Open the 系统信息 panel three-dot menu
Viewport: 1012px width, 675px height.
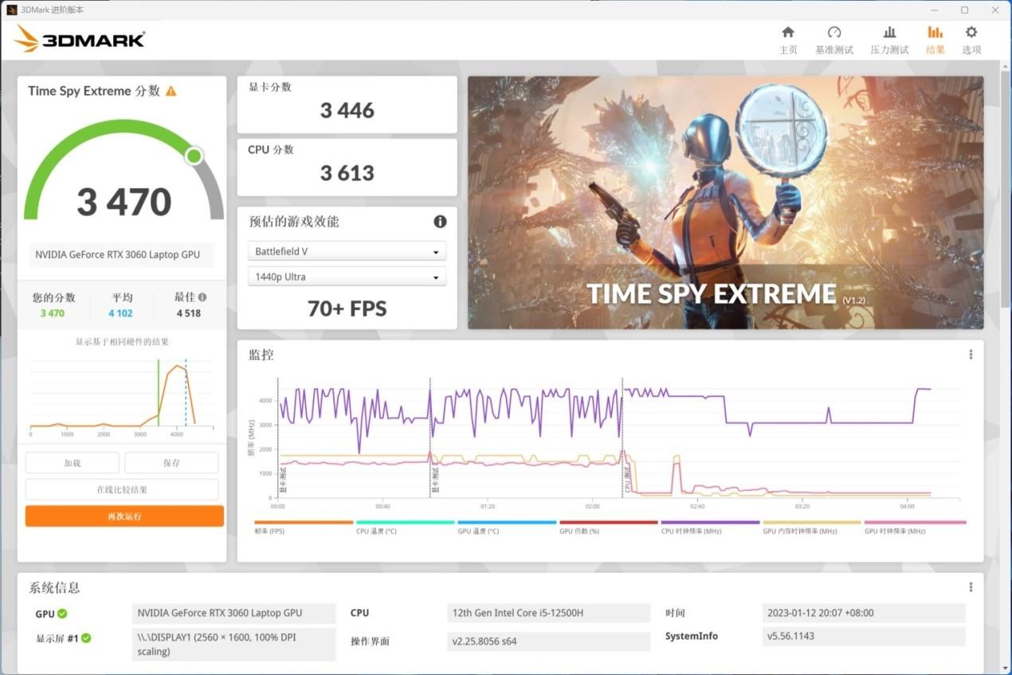coord(971,587)
